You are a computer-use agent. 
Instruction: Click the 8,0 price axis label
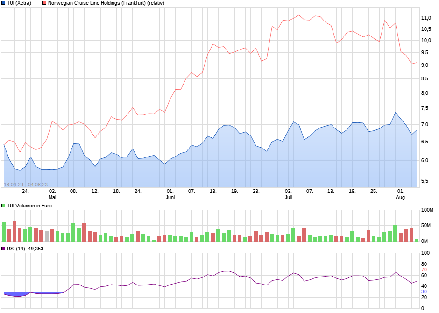[x=425, y=93]
